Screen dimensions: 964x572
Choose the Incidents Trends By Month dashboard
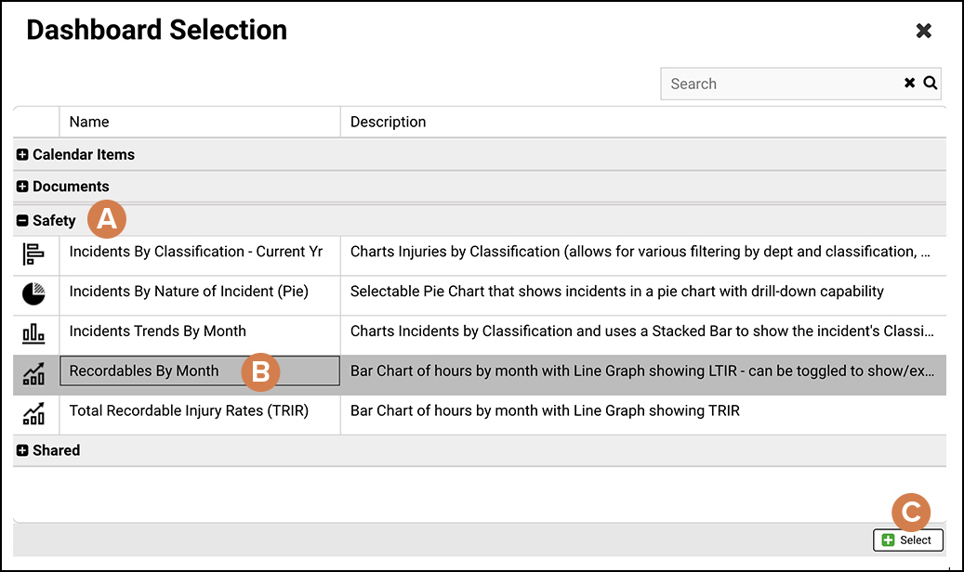(x=158, y=331)
